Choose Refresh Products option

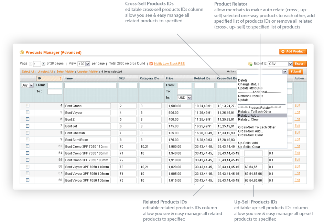tap(250, 96)
